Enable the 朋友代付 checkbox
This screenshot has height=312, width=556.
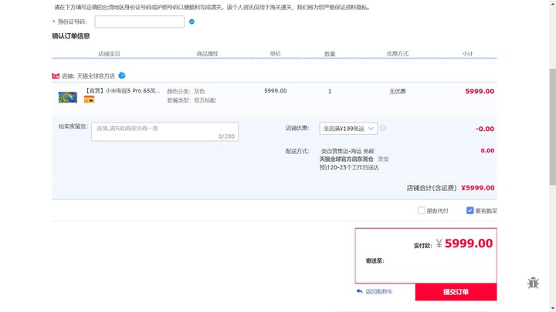click(x=422, y=210)
